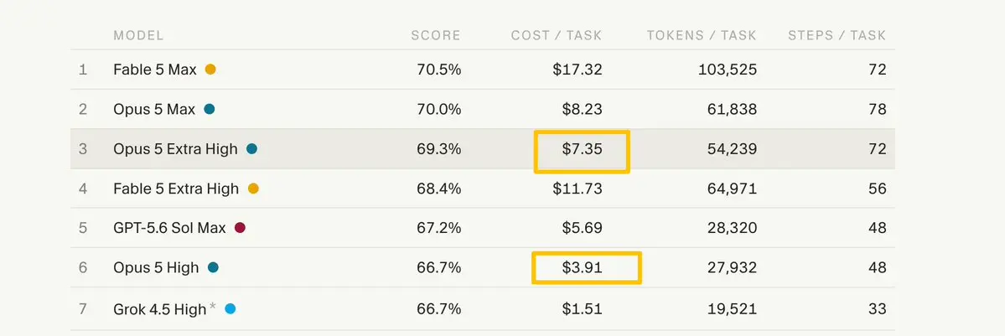Screen dimensions: 1005x336
Task: Open the Fable 5 Max model entry
Action: [x=155, y=70]
